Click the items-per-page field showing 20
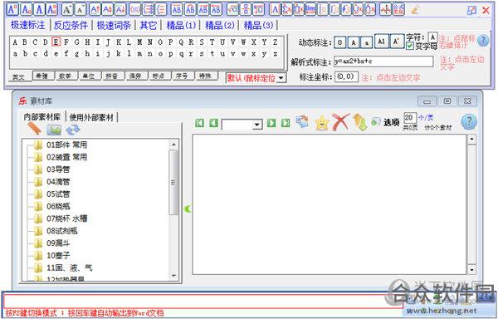 [410, 118]
